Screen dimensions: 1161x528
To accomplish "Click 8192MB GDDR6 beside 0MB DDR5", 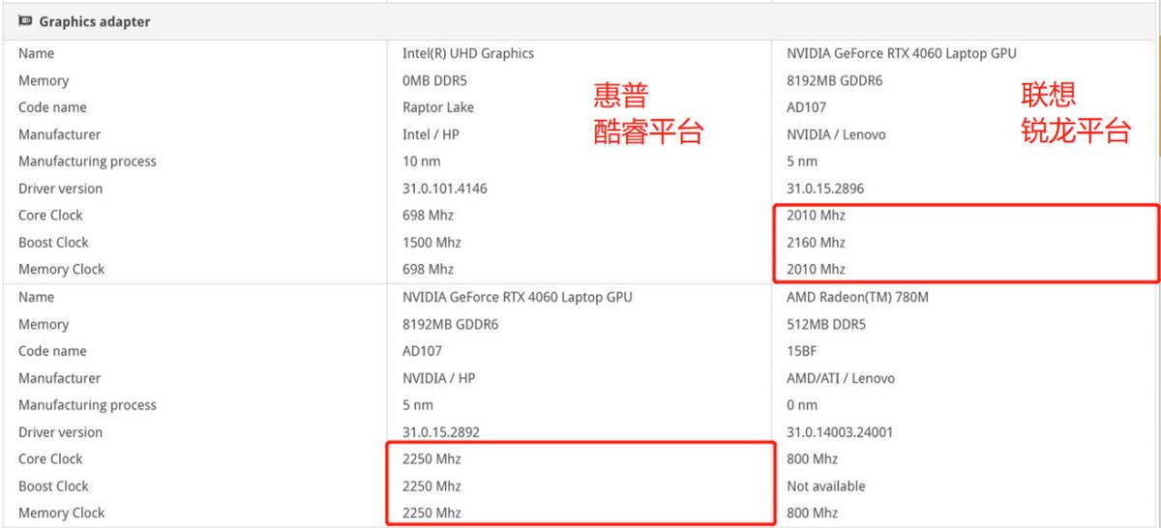I will [x=834, y=80].
